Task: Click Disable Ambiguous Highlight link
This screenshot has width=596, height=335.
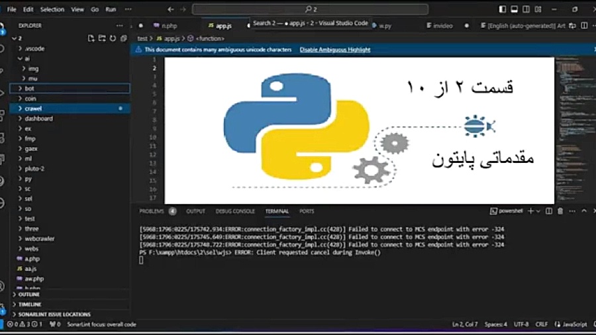Action: point(335,50)
